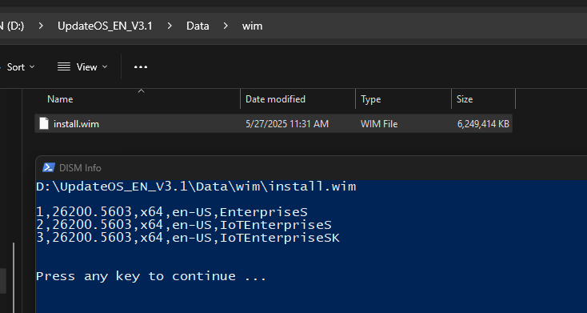Image resolution: width=587 pixels, height=313 pixels.
Task: Sort files by the Name column header
Action: click(x=138, y=99)
